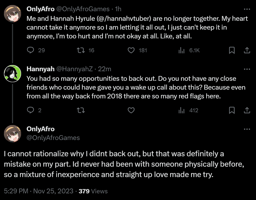Open @HannyahZ profile handle link
Viewport: 256px width, 200px height.
tap(74, 69)
